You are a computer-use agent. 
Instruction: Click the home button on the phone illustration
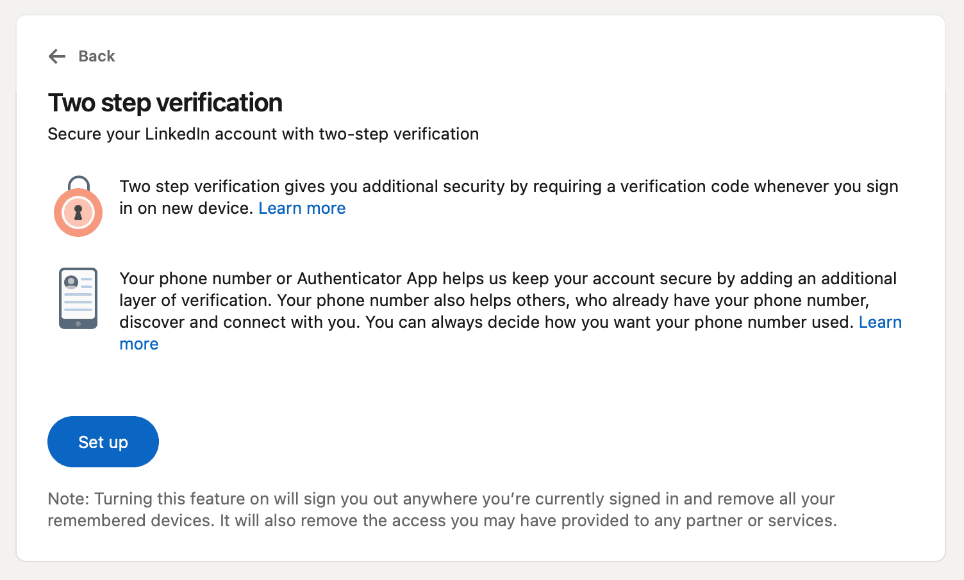(x=78, y=323)
